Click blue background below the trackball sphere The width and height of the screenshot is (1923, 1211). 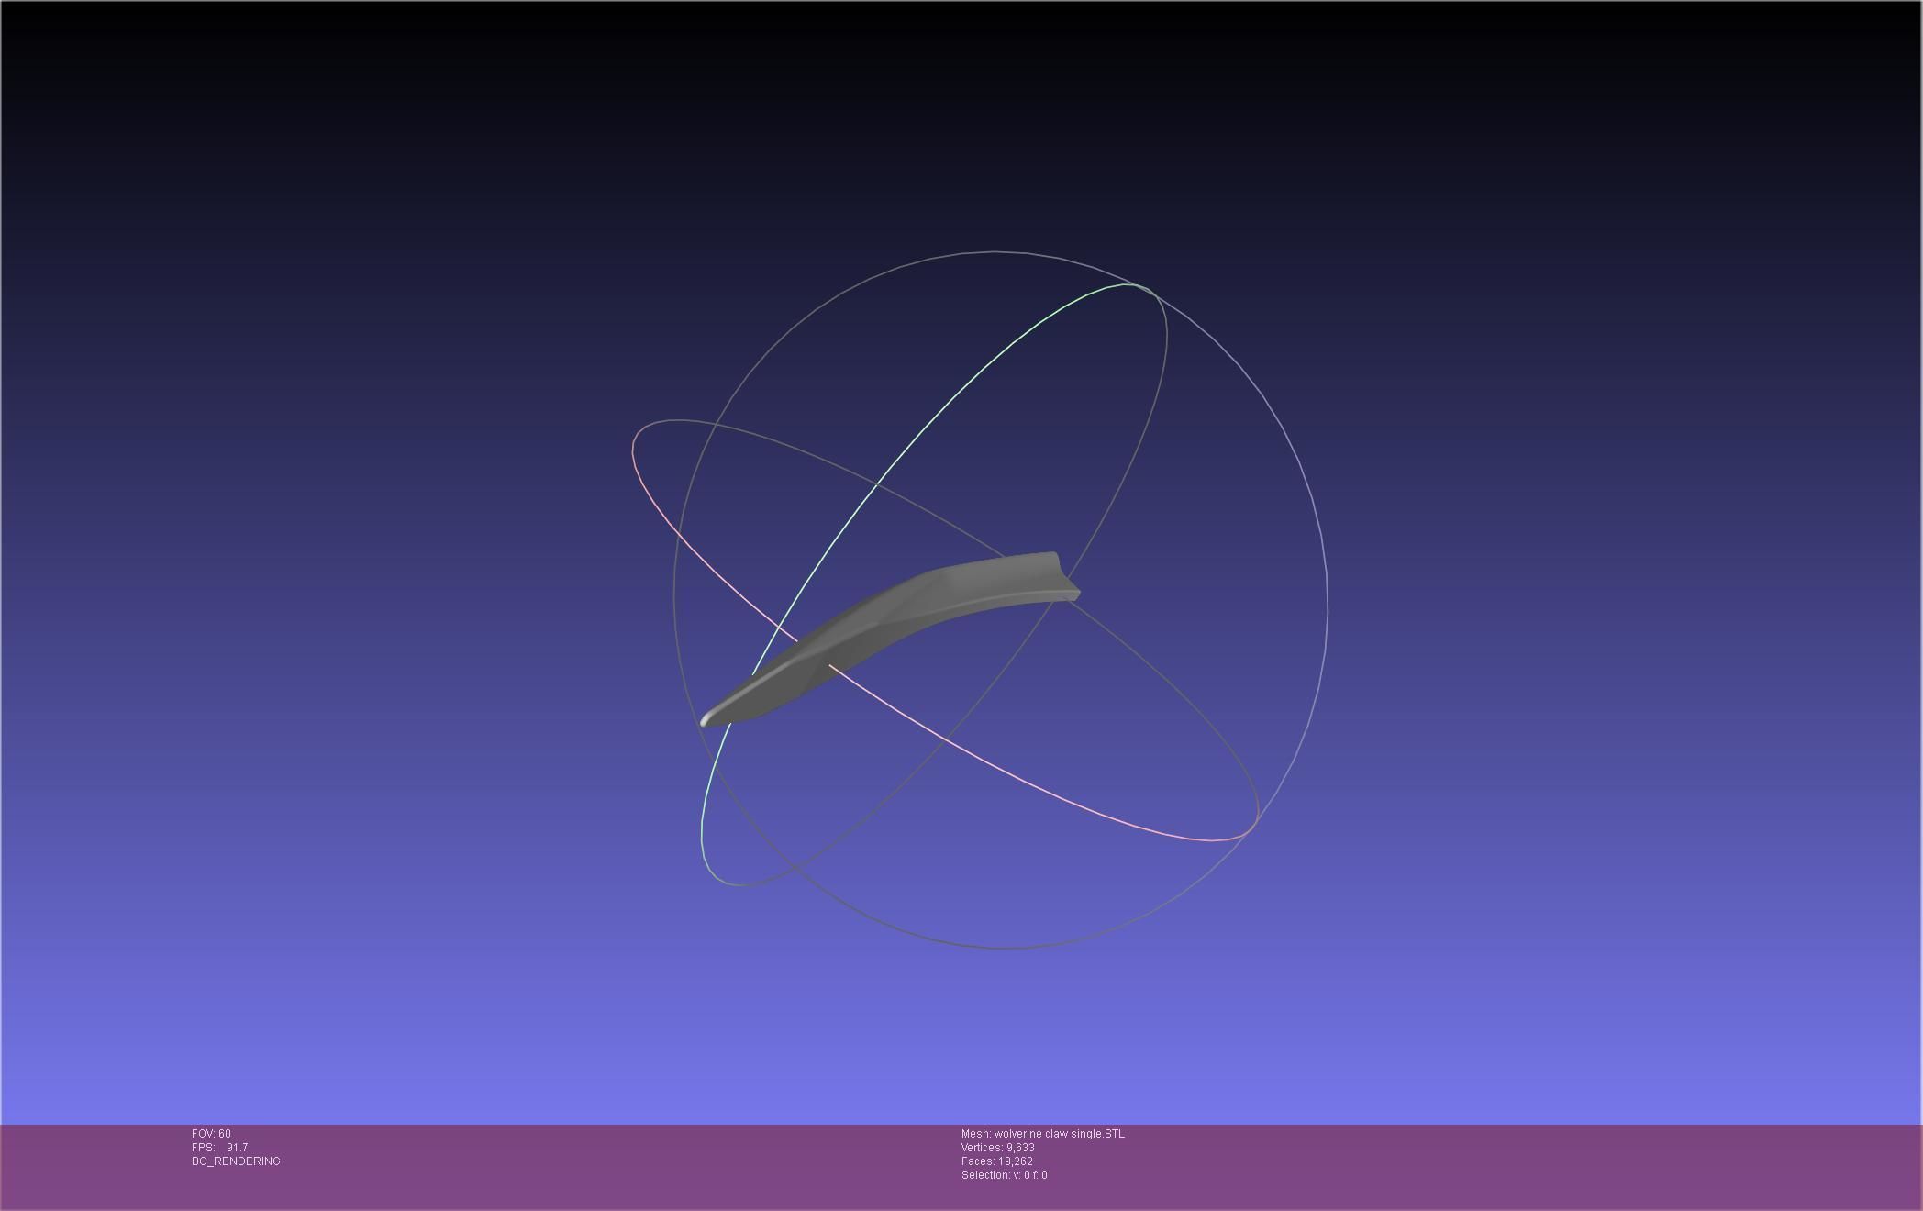[x=1000, y=1037]
